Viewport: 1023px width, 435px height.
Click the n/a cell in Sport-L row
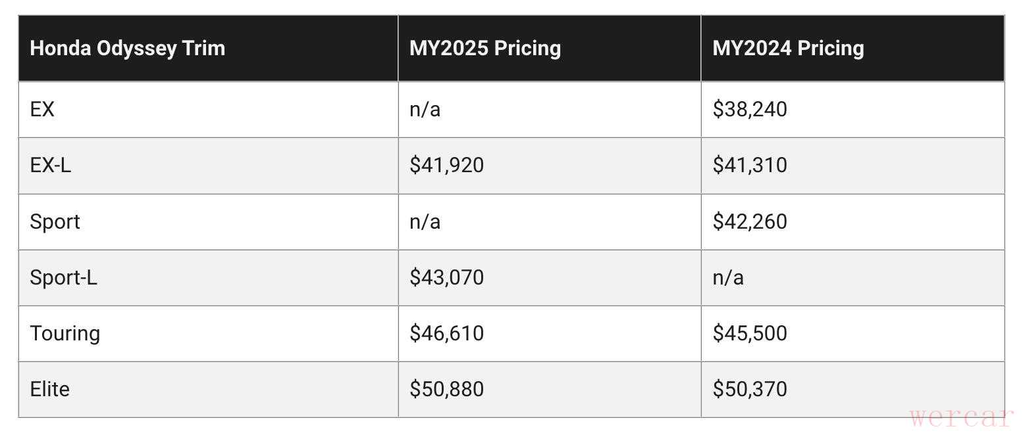[x=728, y=277]
